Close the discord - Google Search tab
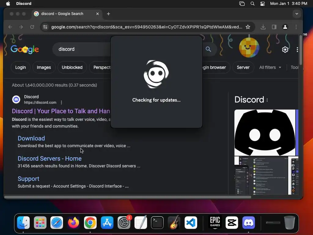 pos(98,14)
